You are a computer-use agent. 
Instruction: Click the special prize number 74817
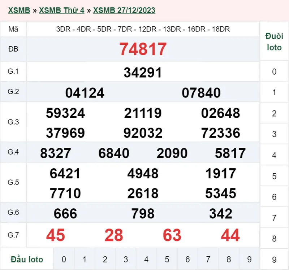point(143,49)
